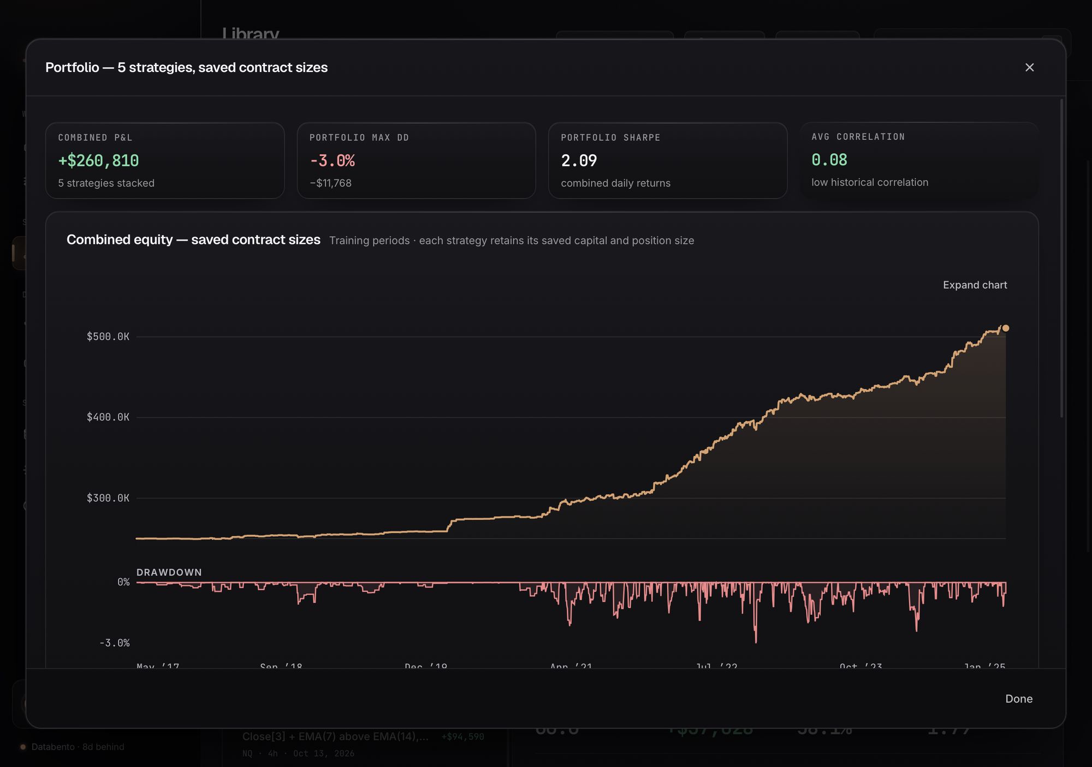
Task: Click the 0% drawdown axis label
Action: click(x=123, y=583)
